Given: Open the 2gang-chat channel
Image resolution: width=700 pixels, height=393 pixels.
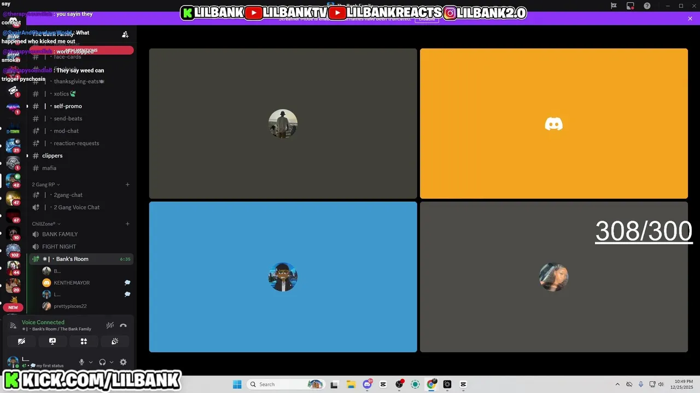Looking at the screenshot, I should (81, 195).
